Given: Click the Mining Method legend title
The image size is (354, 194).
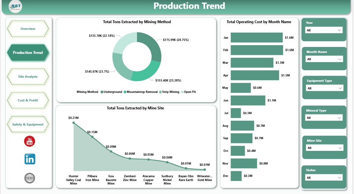Looking at the screenshot, I should pos(87,92).
